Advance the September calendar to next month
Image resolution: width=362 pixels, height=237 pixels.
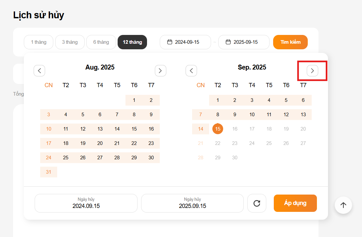pos(312,71)
